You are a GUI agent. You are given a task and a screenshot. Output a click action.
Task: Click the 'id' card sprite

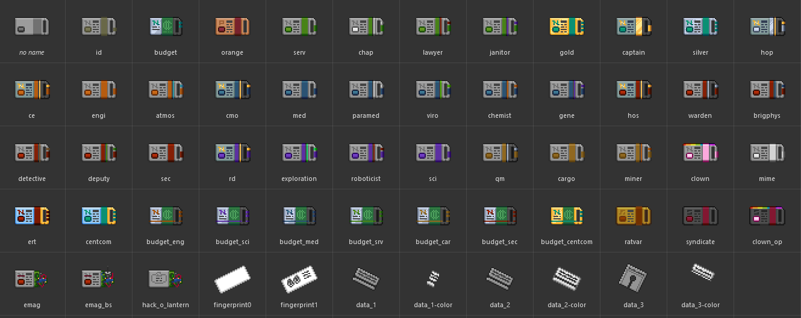[x=99, y=26]
